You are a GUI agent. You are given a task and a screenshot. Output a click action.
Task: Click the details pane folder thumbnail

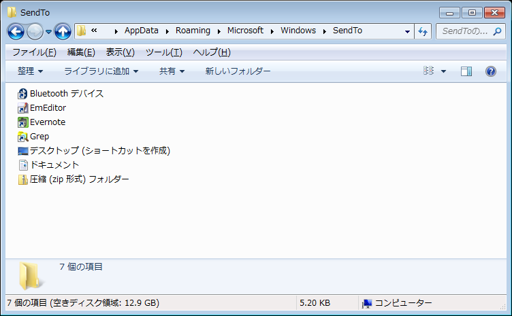coord(31,276)
